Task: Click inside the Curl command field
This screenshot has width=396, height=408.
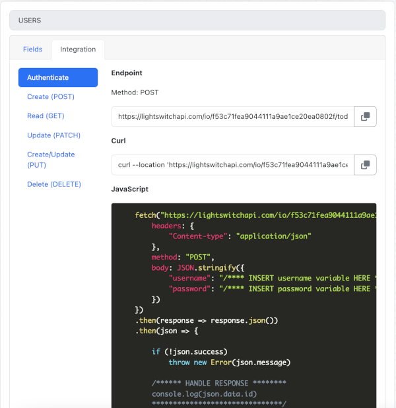Action: coord(232,165)
